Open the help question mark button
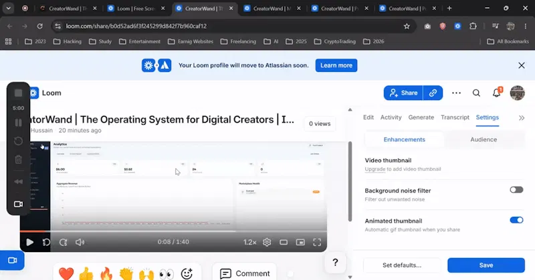Image resolution: width=535 pixels, height=280 pixels. click(335, 262)
